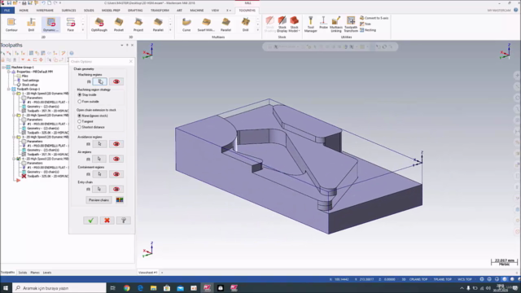Cancel Chain Options with red X
Image resolution: width=521 pixels, height=293 pixels.
107,221
